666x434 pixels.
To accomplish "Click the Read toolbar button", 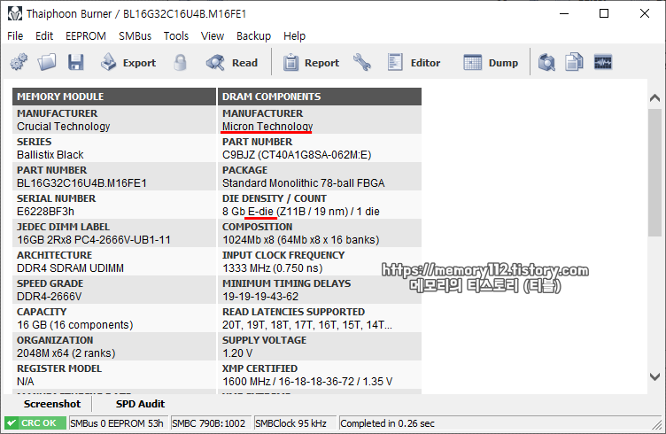I will pos(232,62).
